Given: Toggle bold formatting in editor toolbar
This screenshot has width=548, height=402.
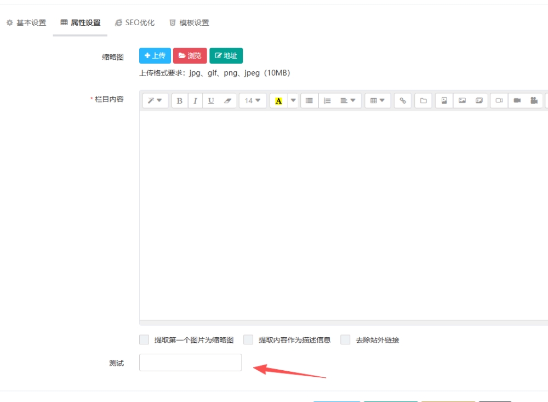Looking at the screenshot, I should tap(180, 101).
